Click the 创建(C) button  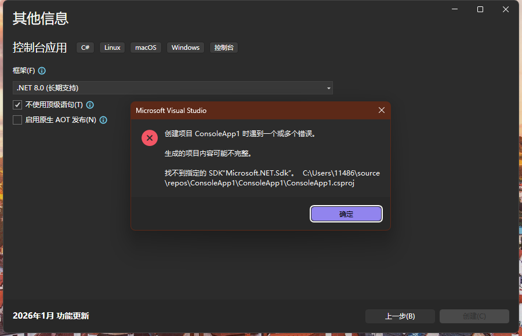click(474, 316)
